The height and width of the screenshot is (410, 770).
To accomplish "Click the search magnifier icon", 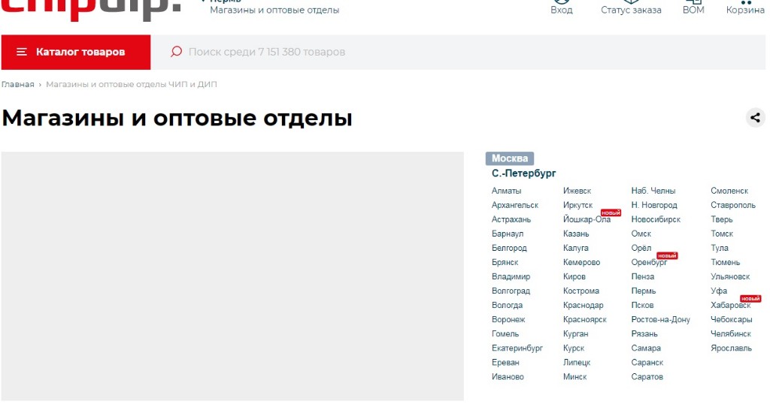I will 176,52.
